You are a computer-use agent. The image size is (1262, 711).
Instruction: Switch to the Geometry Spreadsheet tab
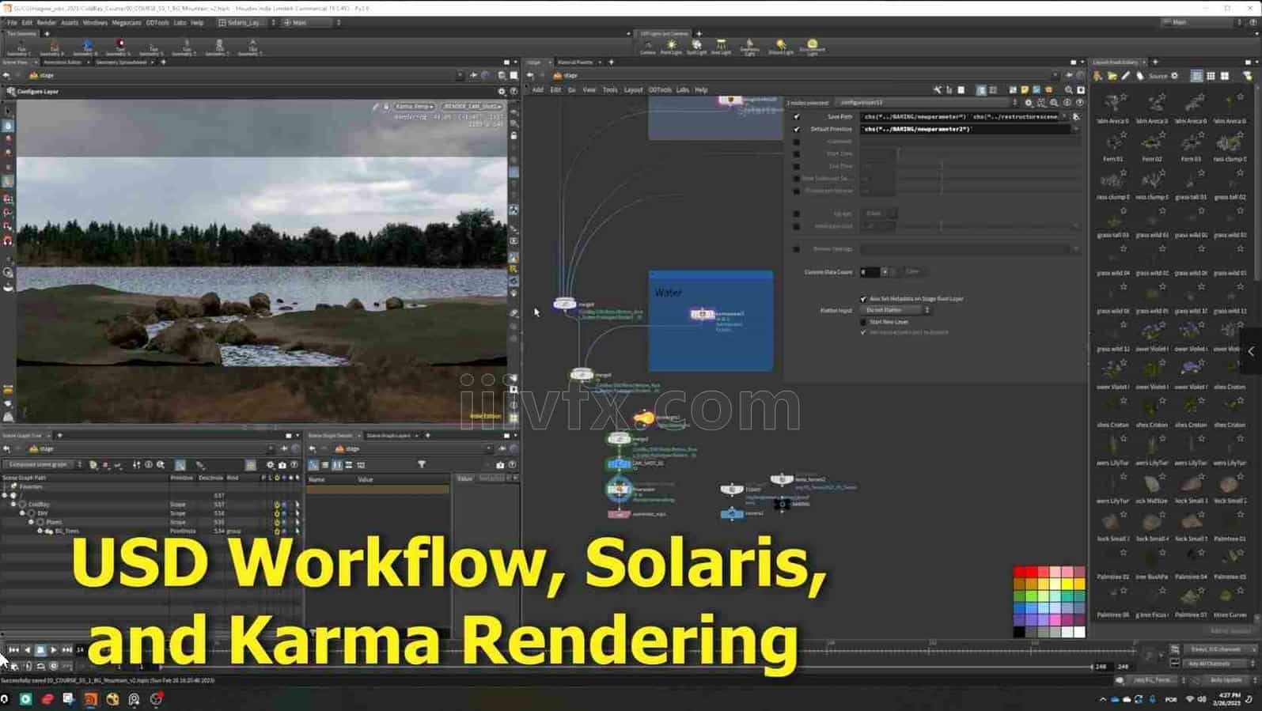coord(122,62)
